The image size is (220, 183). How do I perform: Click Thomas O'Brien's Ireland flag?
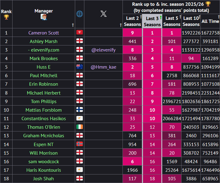(x=79, y=127)
